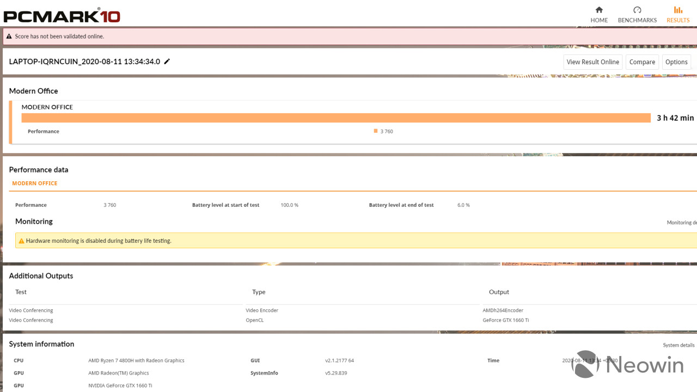Click the Home house icon
Viewport: 697px width, 392px height.
tap(599, 10)
